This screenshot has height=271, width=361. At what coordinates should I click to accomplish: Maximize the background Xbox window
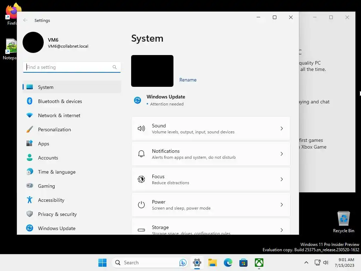click(x=331, y=17)
